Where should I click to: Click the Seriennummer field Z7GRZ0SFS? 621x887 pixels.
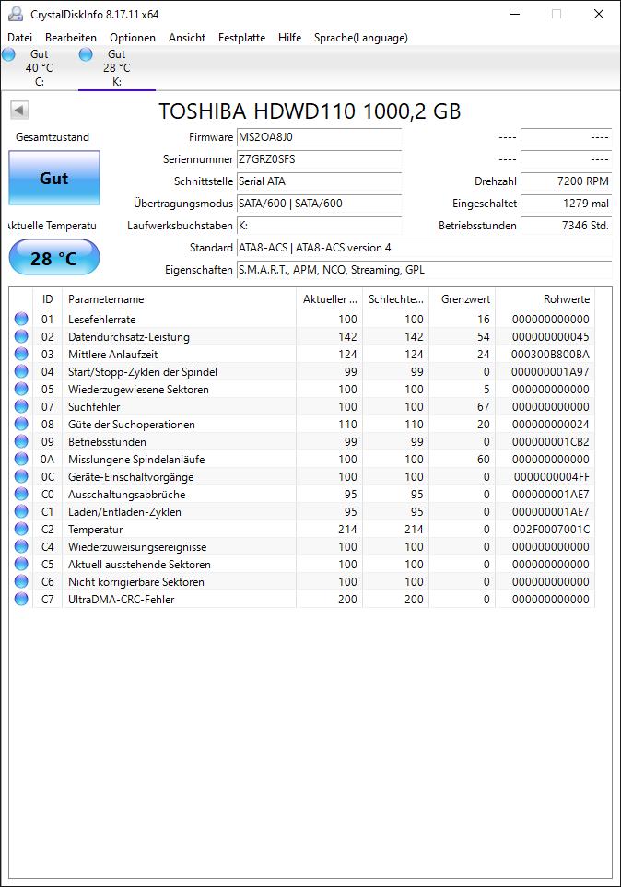pos(320,159)
